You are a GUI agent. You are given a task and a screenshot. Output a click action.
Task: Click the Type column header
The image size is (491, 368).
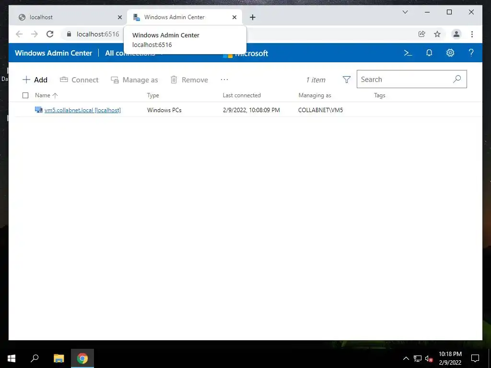(153, 95)
